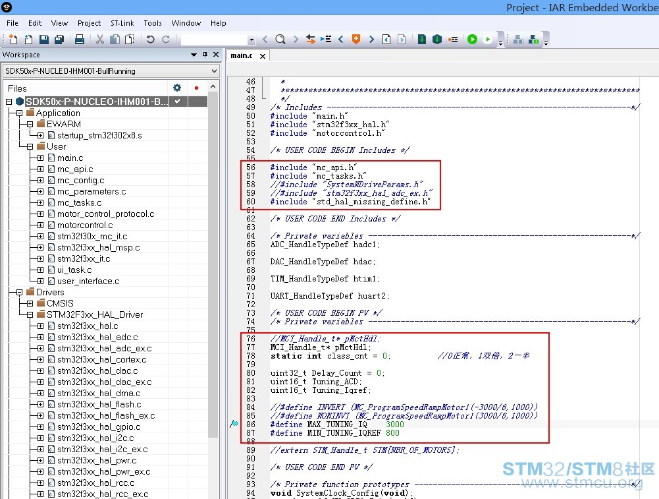The width and height of the screenshot is (659, 499).
Task: Collapse the Drivers folder
Action: point(19,293)
